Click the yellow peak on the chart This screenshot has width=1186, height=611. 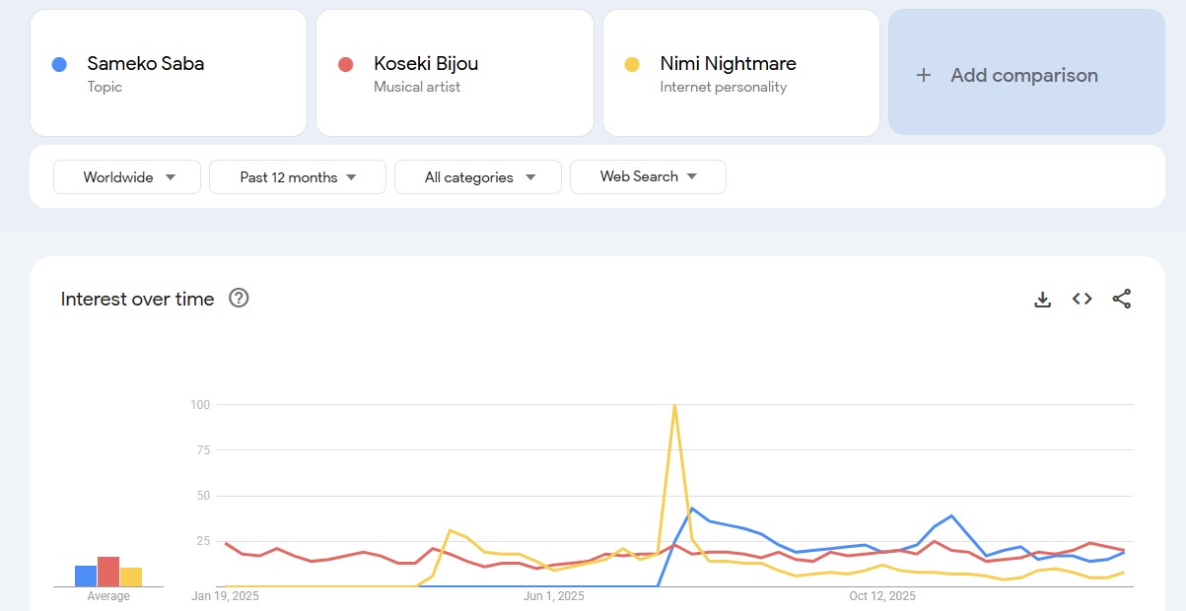[x=674, y=405]
